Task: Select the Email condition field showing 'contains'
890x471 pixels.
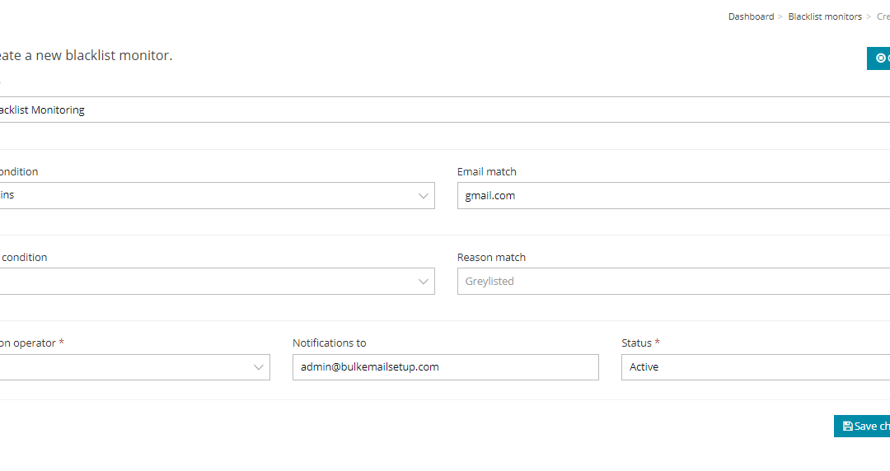Action: tap(206, 196)
